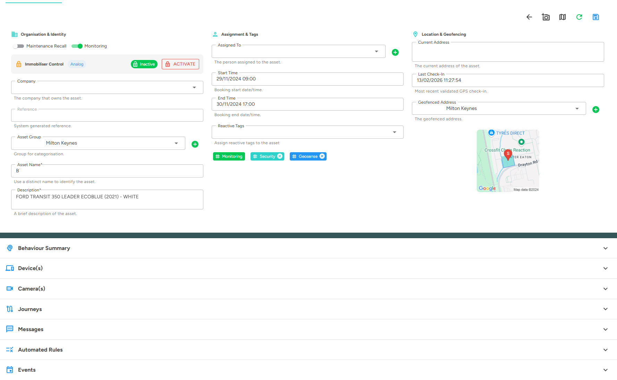Click the Description text field
617x380 pixels.
tap(107, 199)
